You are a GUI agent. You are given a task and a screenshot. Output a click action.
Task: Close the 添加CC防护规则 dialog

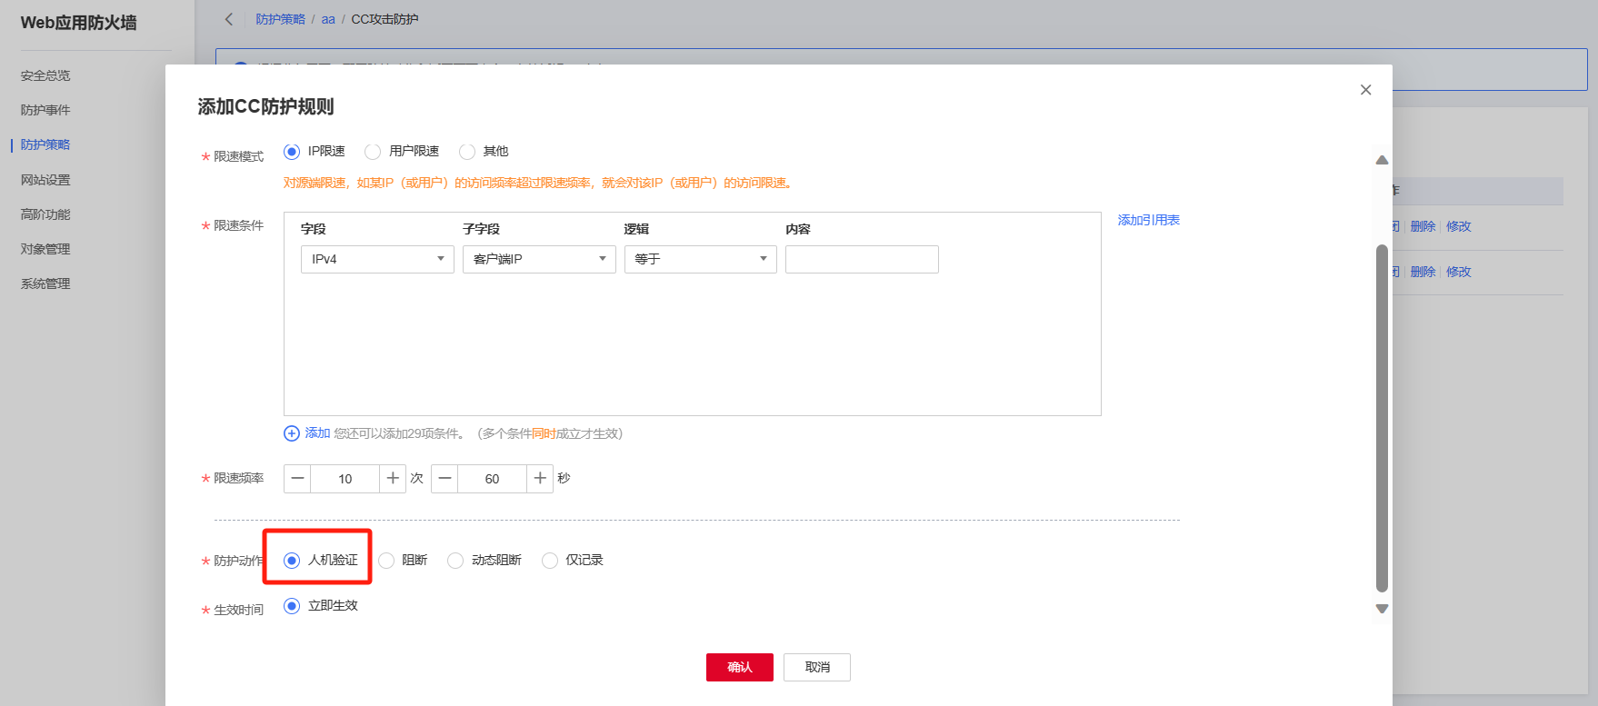(1365, 90)
